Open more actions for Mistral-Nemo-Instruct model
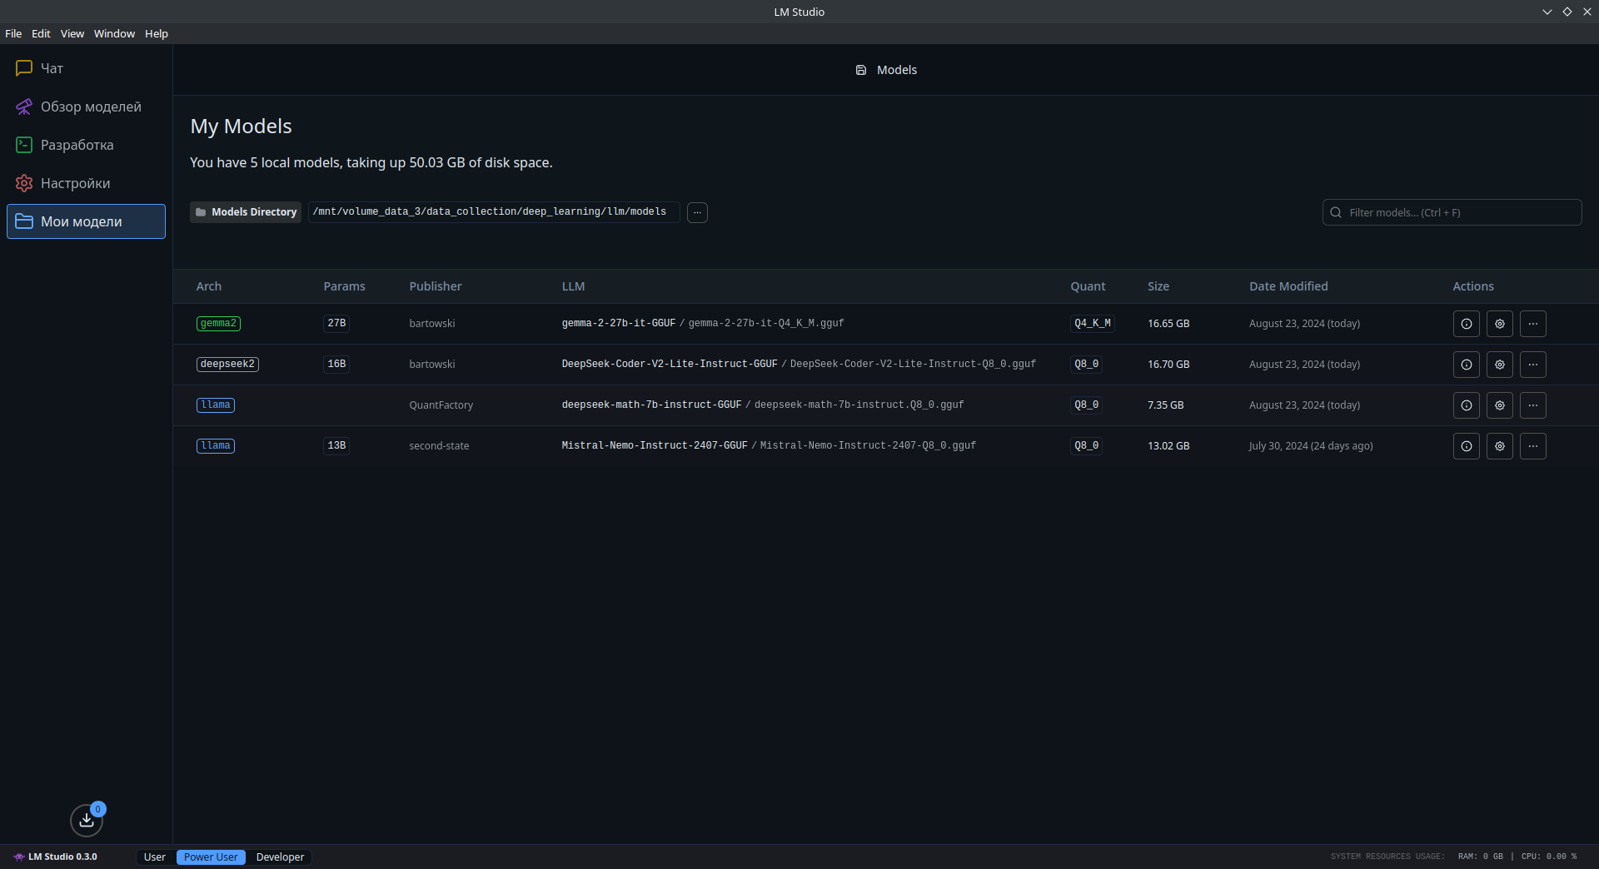 click(x=1532, y=446)
